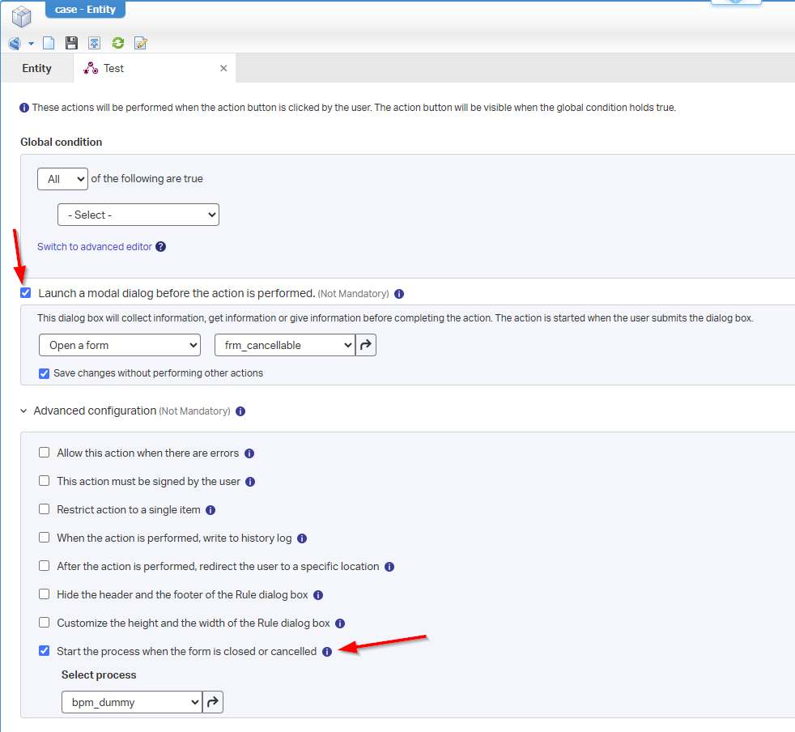Click the publish upload arrow icon
The width and height of the screenshot is (795, 732).
[x=95, y=43]
